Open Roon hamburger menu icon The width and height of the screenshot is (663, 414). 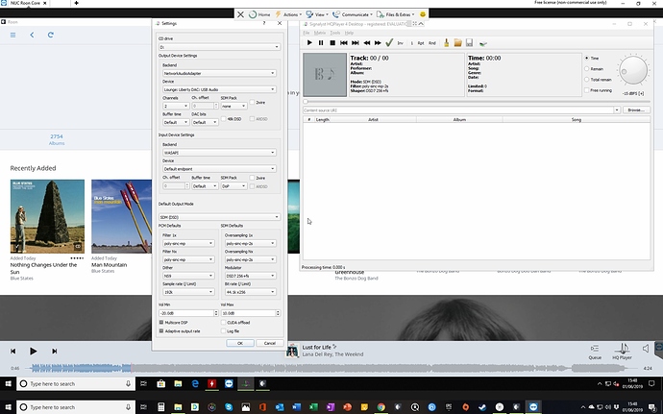click(13, 36)
